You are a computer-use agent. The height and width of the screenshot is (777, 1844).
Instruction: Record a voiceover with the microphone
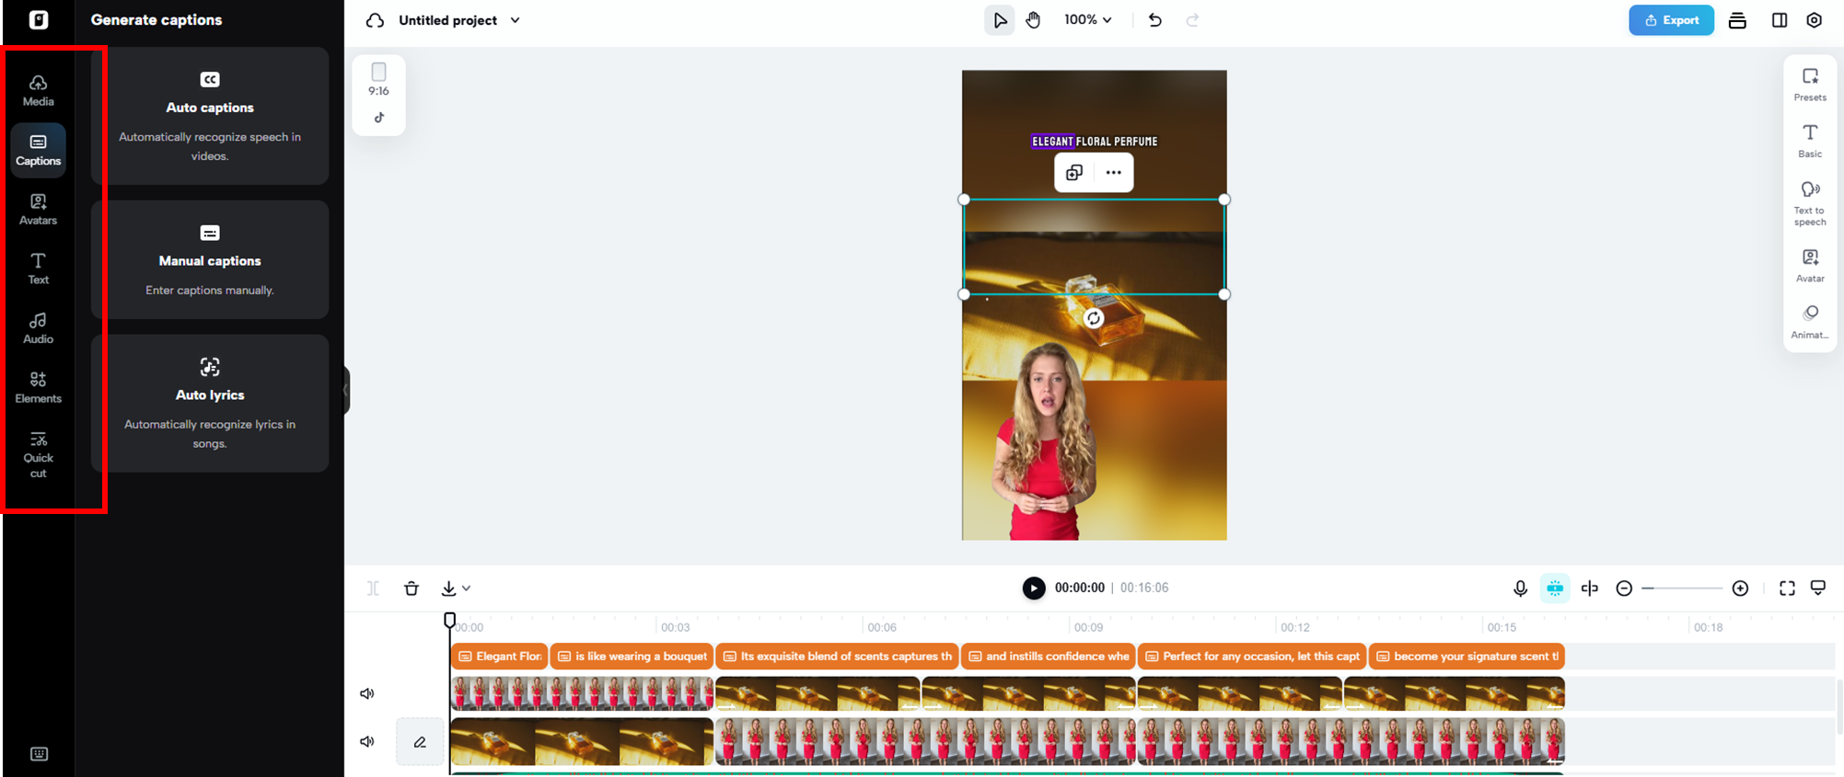click(x=1520, y=588)
